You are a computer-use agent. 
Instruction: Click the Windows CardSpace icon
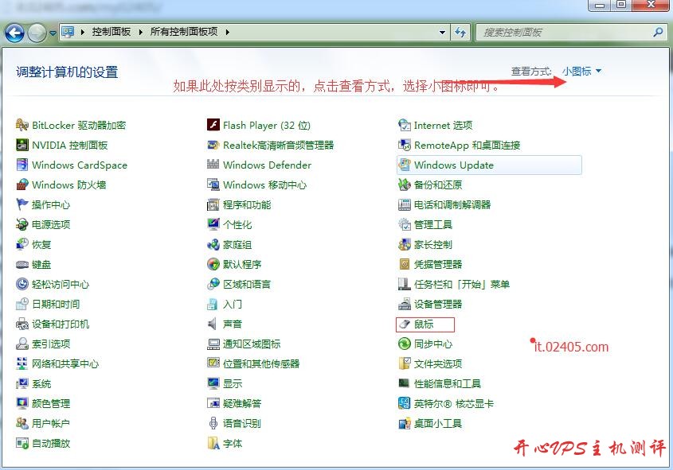(x=22, y=165)
